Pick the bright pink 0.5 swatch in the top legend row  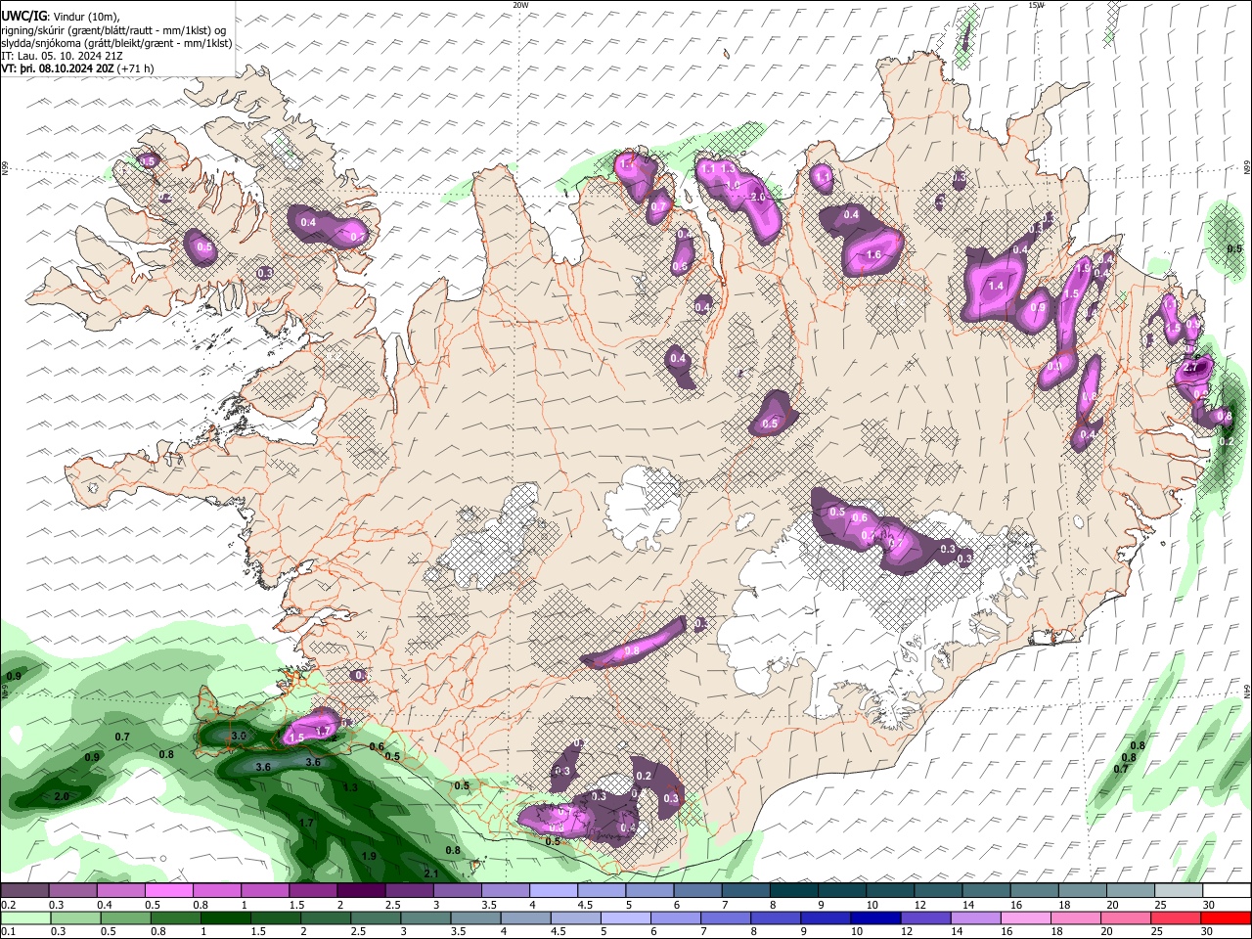pyautogui.click(x=168, y=891)
